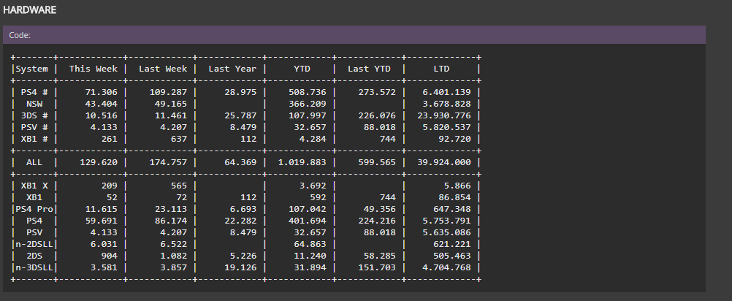Viewport: 732px width, 301px height.
Task: Select value 6.401.139 under LTD
Action: coord(446,92)
